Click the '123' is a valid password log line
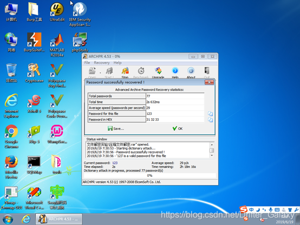This screenshot has height=225, width=300. click(126, 156)
